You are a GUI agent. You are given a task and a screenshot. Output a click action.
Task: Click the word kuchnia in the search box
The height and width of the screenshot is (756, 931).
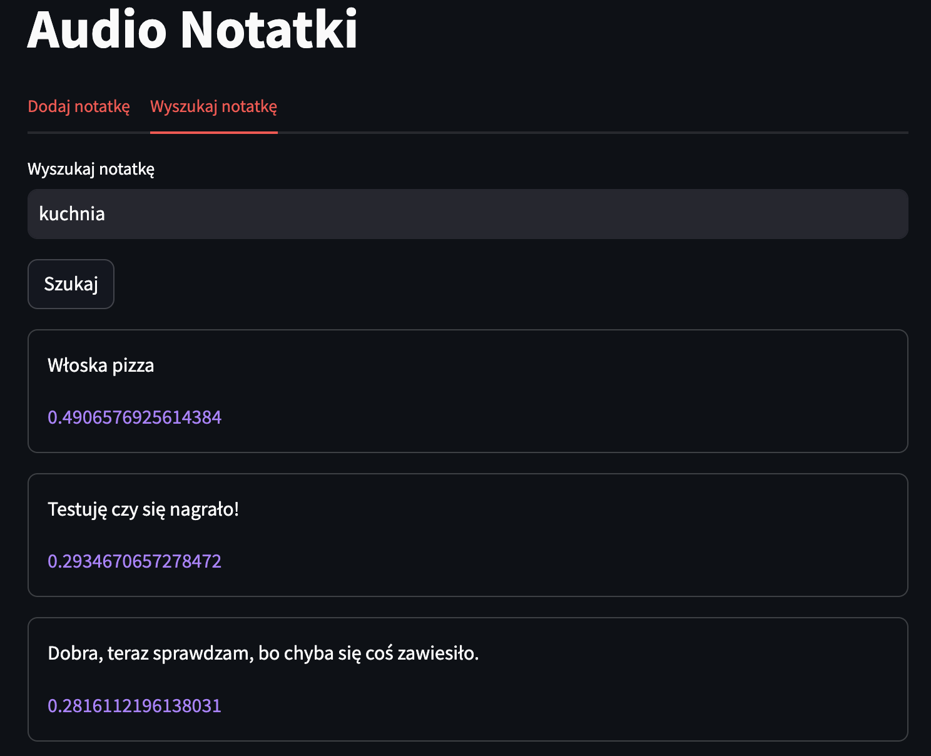[x=72, y=214]
